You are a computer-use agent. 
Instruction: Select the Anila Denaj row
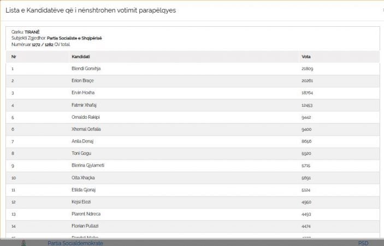[193, 142]
